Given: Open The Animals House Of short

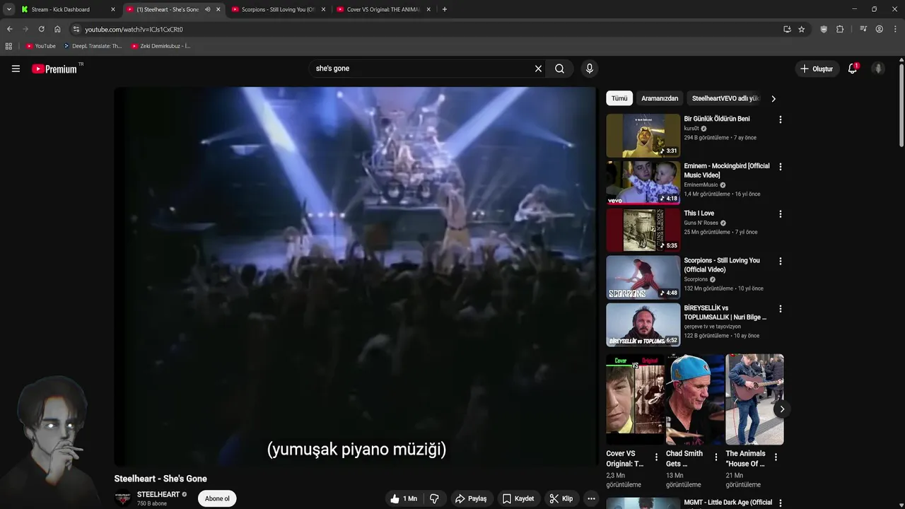Looking at the screenshot, I should 754,399.
